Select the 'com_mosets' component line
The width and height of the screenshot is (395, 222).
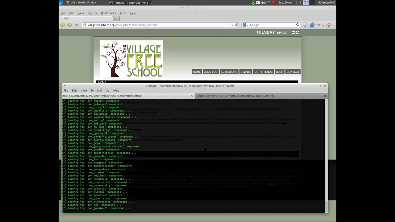[94, 101]
